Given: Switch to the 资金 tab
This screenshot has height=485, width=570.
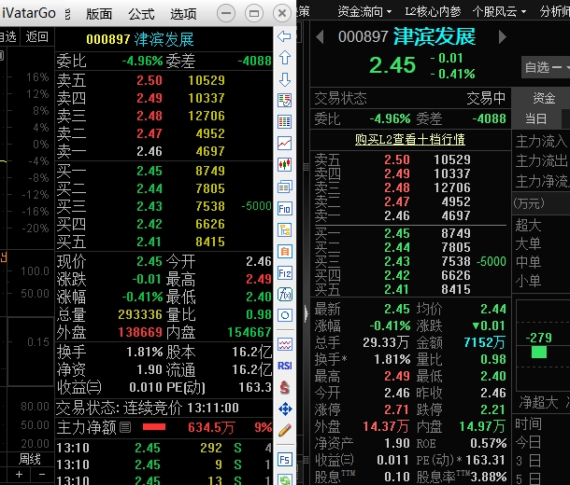Looking at the screenshot, I should 544,98.
